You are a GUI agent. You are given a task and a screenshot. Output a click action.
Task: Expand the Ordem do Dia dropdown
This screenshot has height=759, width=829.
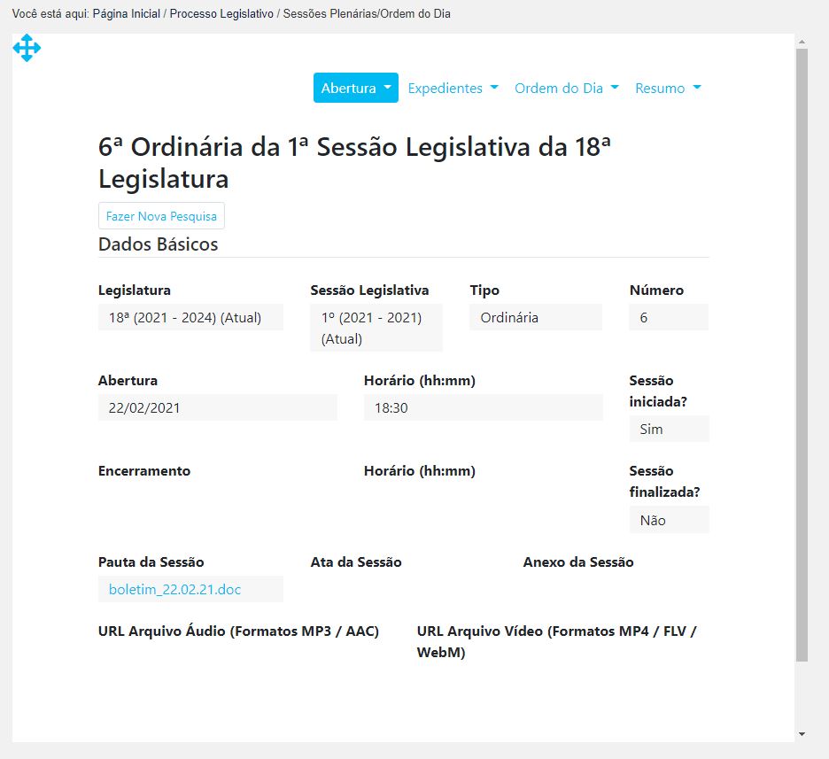point(566,88)
